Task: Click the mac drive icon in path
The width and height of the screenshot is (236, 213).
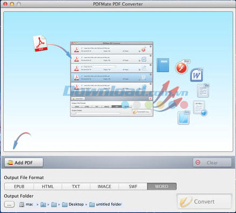Action: 22,204
